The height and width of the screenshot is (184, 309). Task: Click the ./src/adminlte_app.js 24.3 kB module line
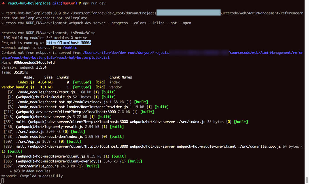pyautogui.click(x=37, y=166)
